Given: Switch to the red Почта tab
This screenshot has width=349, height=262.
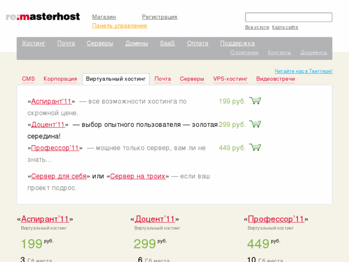Looking at the screenshot, I should click(163, 79).
